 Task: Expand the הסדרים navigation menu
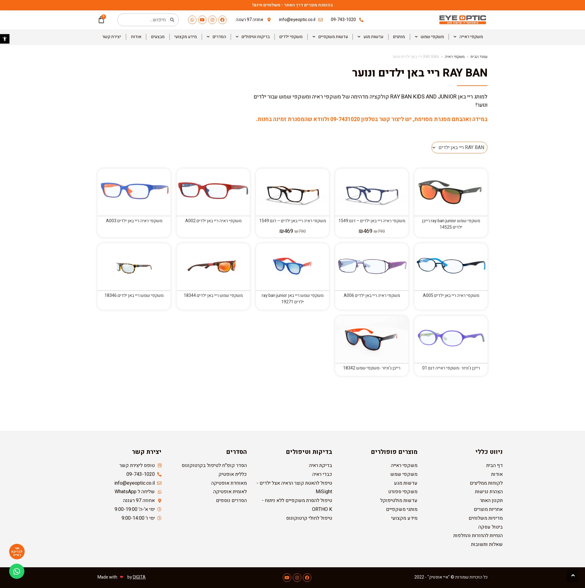pos(216,37)
